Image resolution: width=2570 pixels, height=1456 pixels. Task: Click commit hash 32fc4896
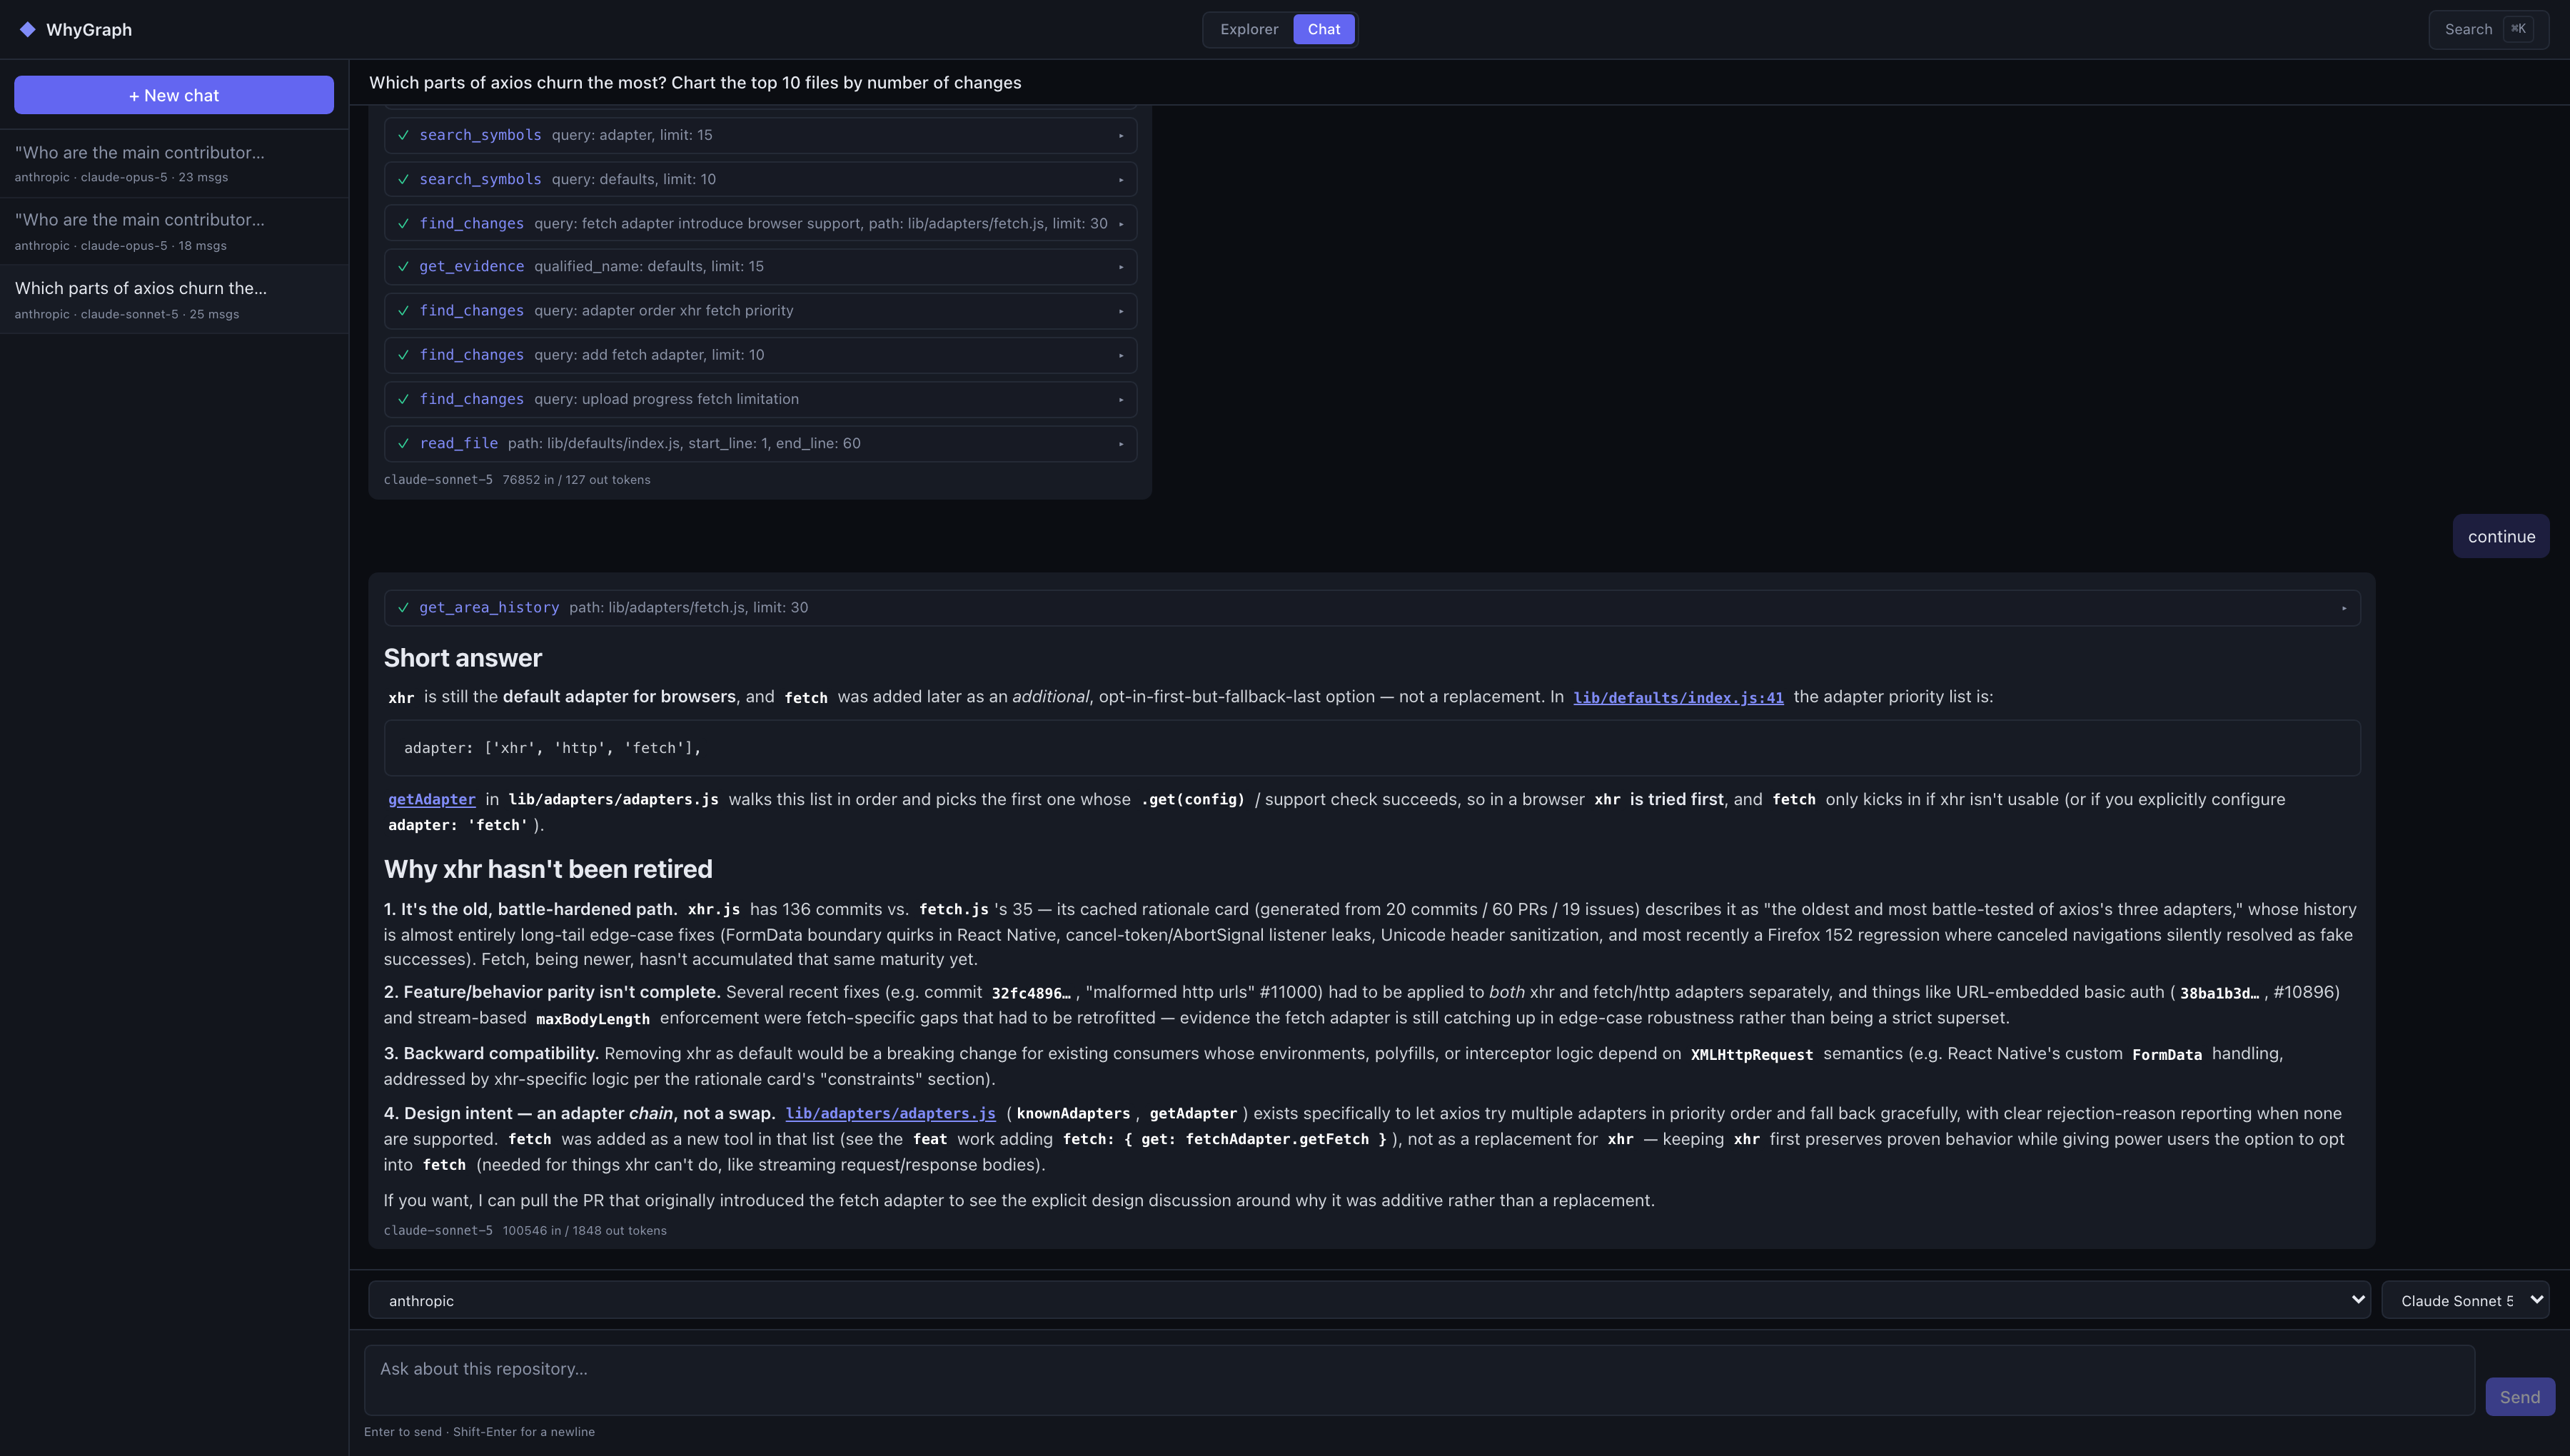point(1031,993)
